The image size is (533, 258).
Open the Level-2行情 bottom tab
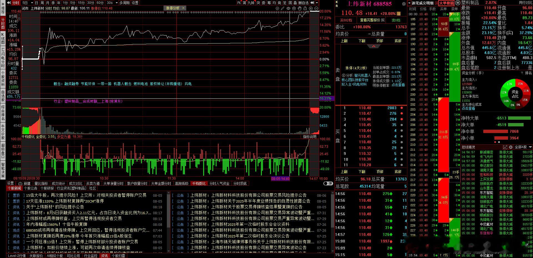17,256
